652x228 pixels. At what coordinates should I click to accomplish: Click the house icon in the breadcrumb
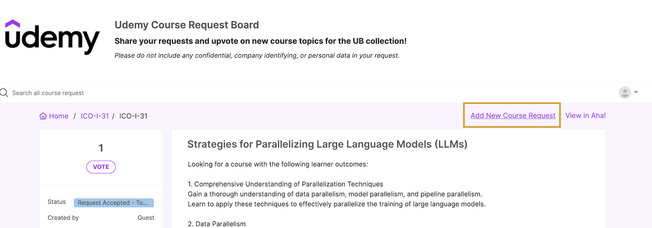(x=43, y=116)
